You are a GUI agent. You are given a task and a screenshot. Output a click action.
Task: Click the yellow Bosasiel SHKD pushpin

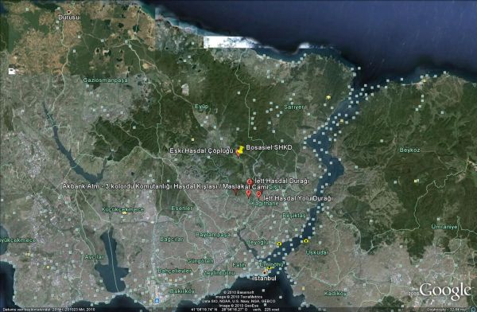pyautogui.click(x=240, y=150)
